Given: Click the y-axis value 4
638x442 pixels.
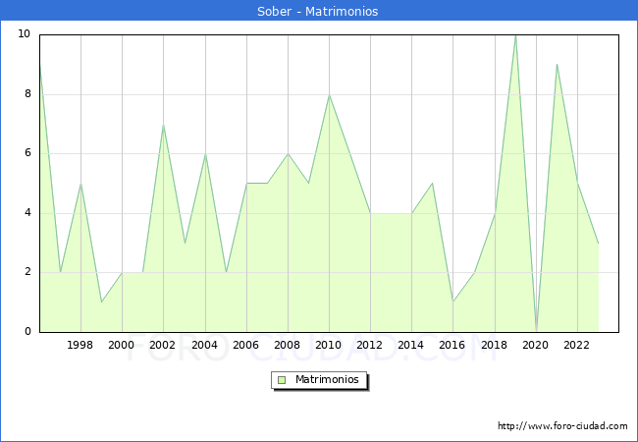Looking at the screenshot, I should pyautogui.click(x=27, y=213).
